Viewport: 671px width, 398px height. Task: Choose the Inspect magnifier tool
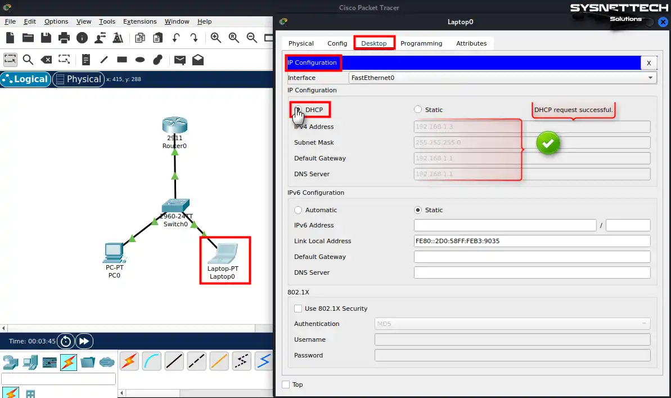28,60
